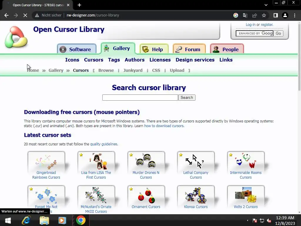The width and height of the screenshot is (301, 226).
Task: Stop page loading with X icon
Action: (25, 15)
